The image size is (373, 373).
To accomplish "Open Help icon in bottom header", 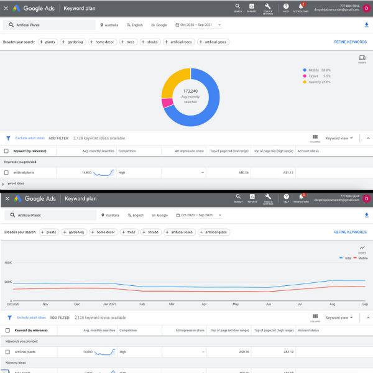I will (x=286, y=198).
